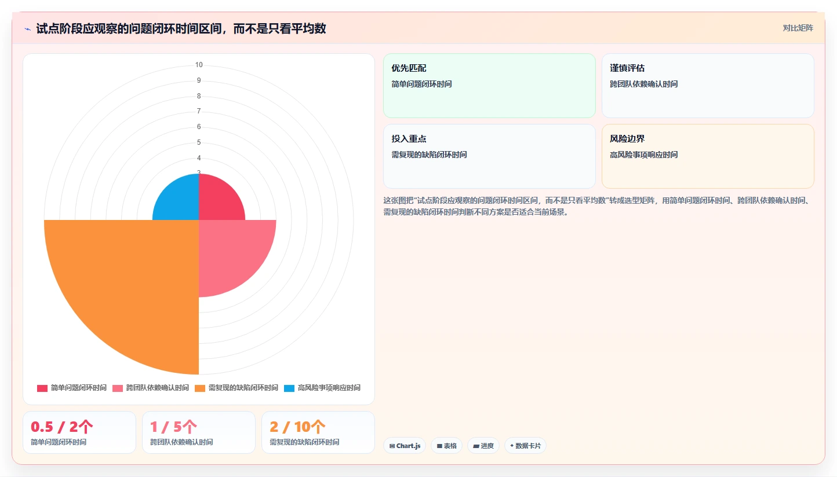The height and width of the screenshot is (477, 837).
Task: Click the "对比矩阵" label in the header
Action: (798, 28)
